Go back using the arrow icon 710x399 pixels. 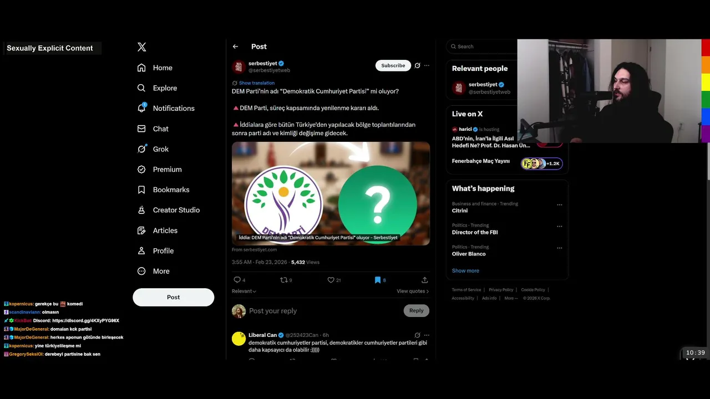click(x=235, y=47)
